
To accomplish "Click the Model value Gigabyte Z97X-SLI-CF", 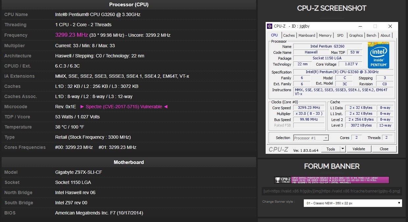I will pyautogui.click(x=79, y=172).
